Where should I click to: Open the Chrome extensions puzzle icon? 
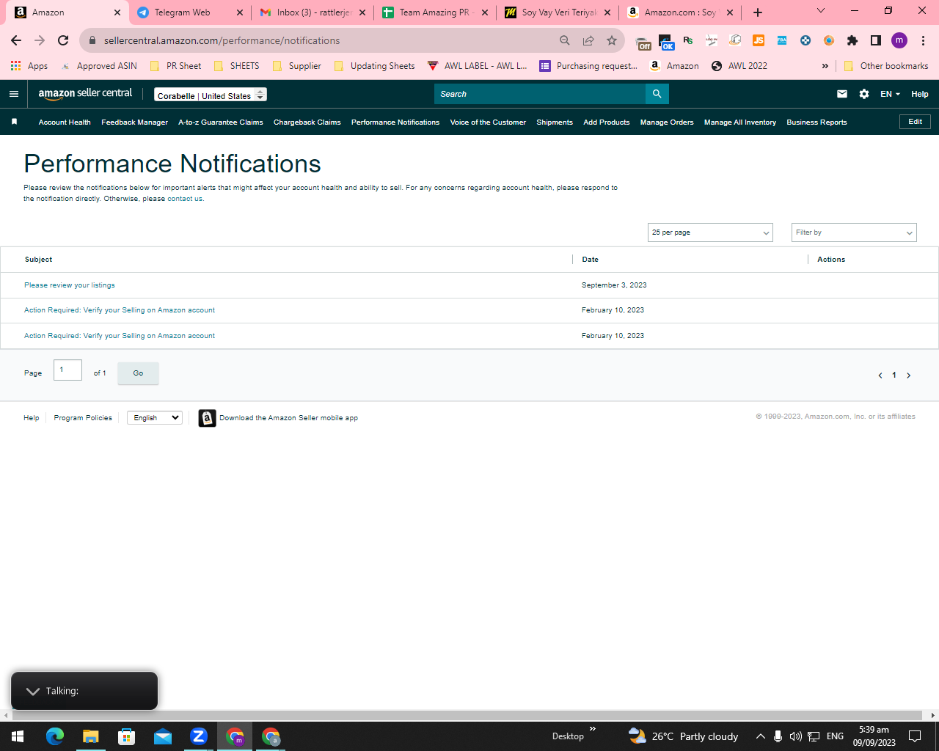click(x=852, y=40)
